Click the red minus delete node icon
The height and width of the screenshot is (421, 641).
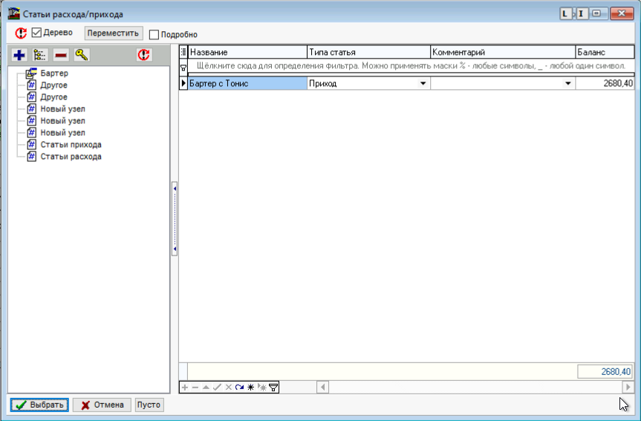coord(61,55)
